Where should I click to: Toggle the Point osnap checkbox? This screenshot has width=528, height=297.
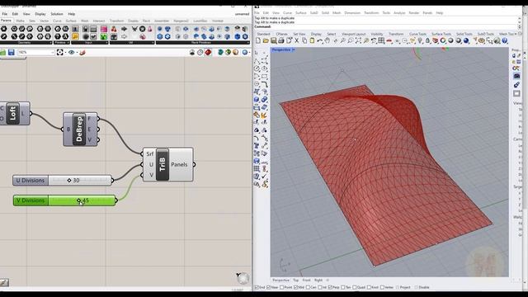(x=282, y=287)
